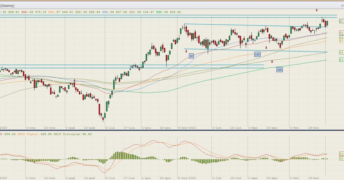Select the 200 moving average label box
Viewport: 344px width, 180px height.
point(279,70)
